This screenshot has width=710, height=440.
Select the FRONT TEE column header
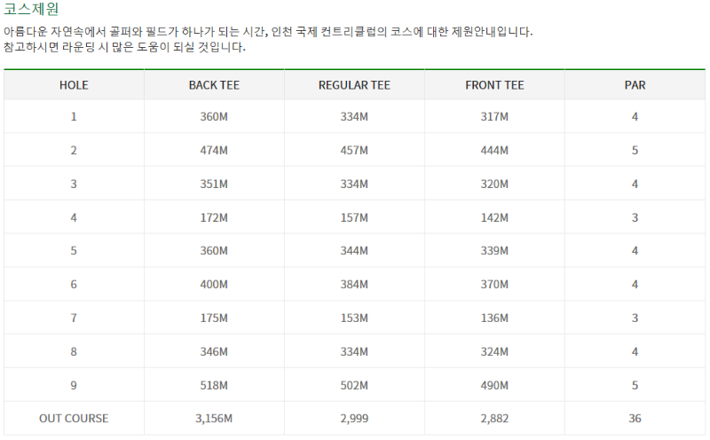494,85
